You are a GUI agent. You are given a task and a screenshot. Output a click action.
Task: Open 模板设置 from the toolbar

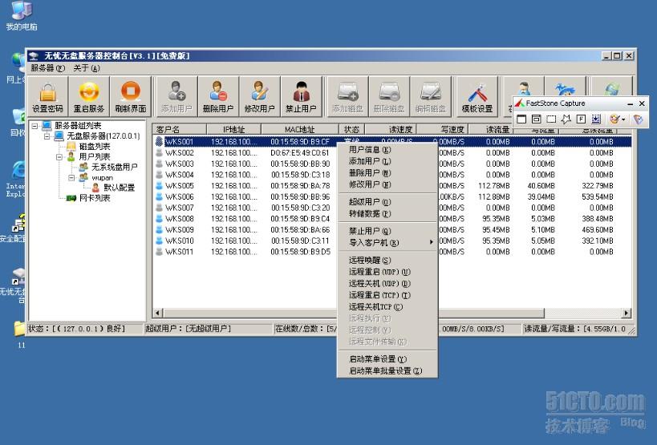click(x=477, y=97)
